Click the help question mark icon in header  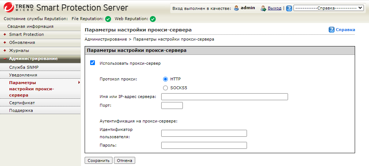pos(289,8)
